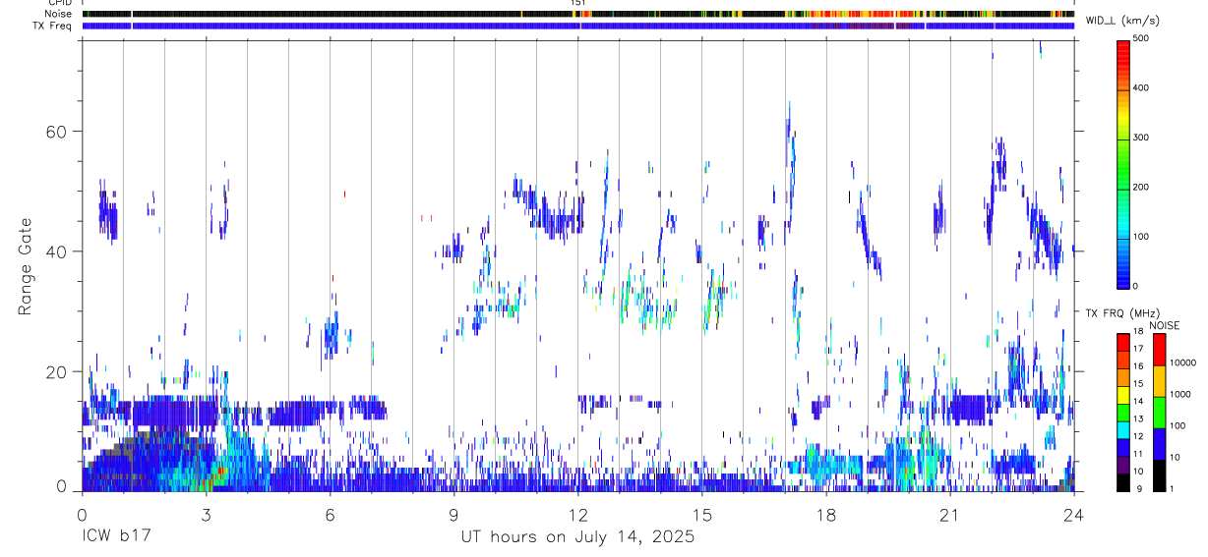The width and height of the screenshot is (1208, 557).
Task: Select the TX Freq strip above the plot
Action: click(578, 26)
